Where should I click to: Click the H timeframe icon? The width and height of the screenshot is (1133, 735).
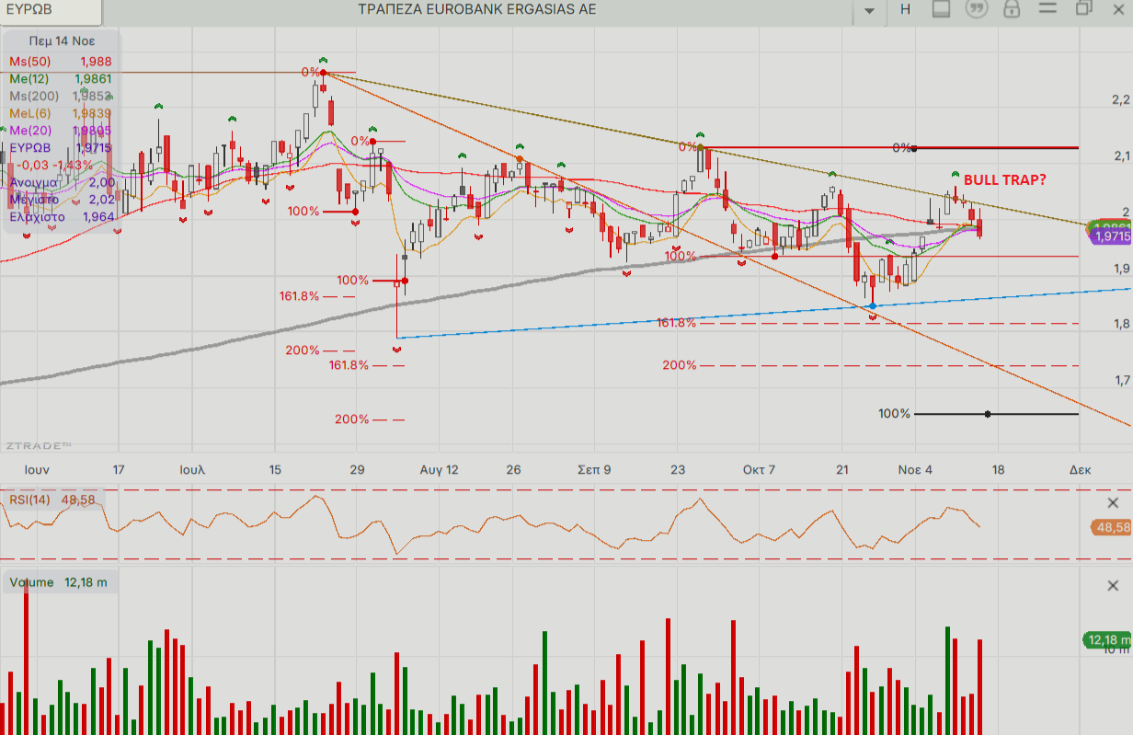point(905,9)
